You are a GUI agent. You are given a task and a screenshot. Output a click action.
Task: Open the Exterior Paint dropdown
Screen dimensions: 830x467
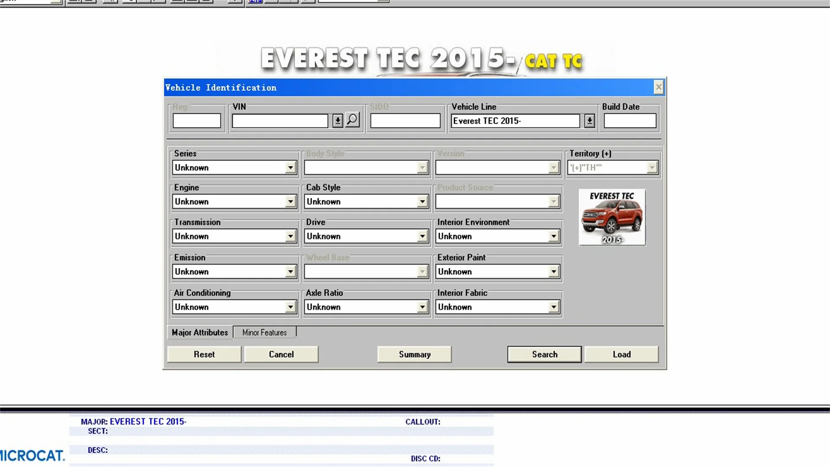pos(553,272)
